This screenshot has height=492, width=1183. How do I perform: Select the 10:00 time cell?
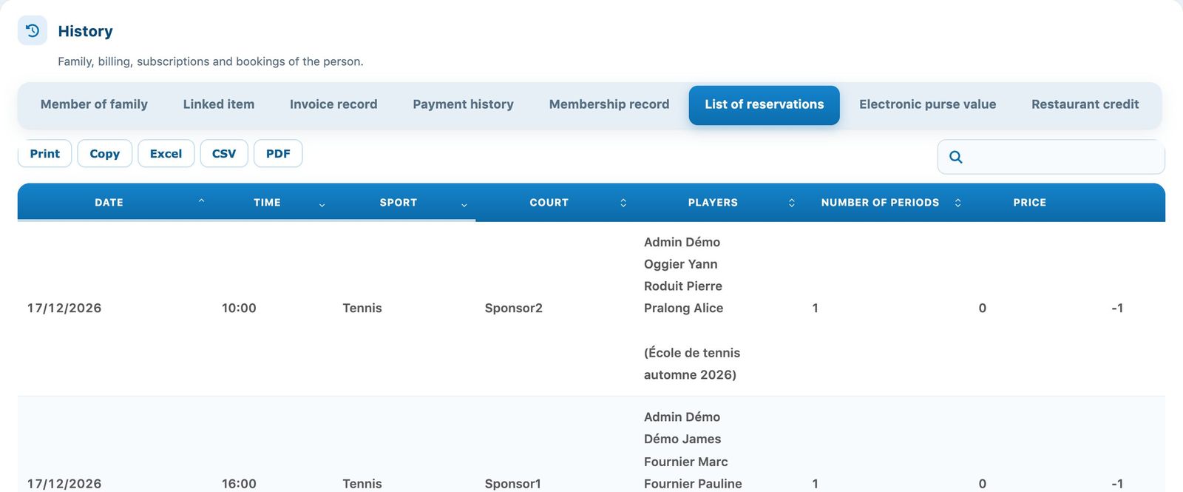pyautogui.click(x=239, y=308)
